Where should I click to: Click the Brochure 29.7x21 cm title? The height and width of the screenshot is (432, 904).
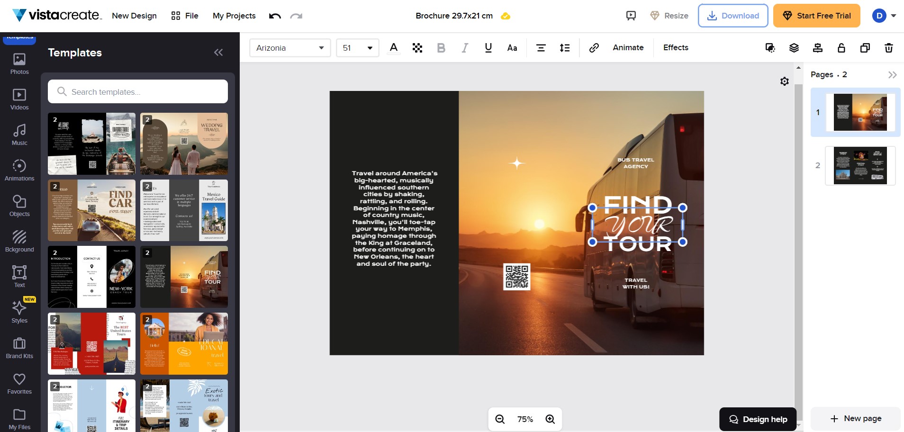point(454,16)
